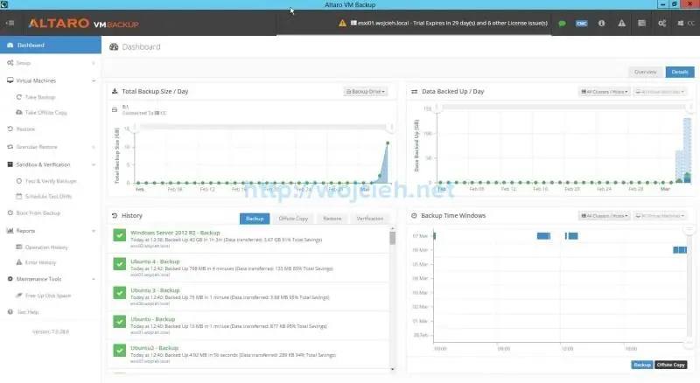Open Schedule Test Drills in sidebar
This screenshot has width=700, height=383.
coord(44,197)
